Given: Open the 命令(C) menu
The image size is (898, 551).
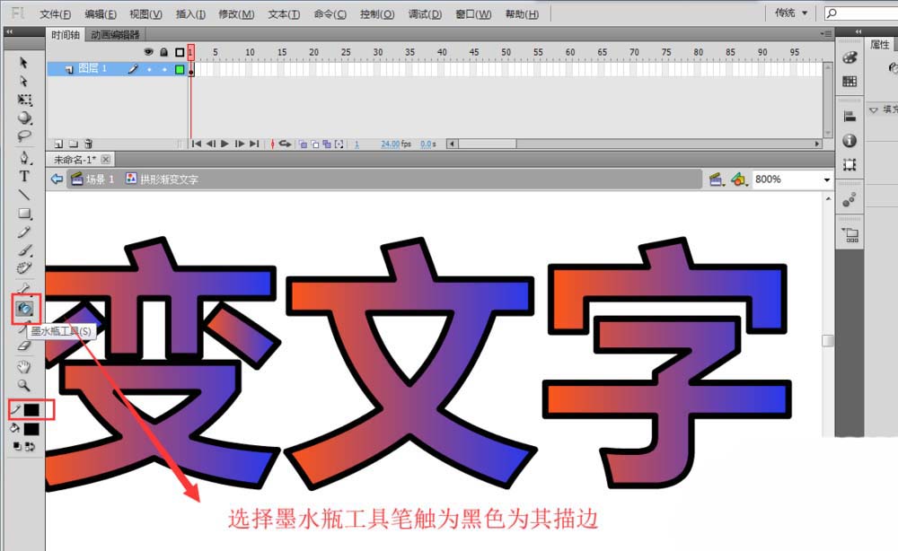Looking at the screenshot, I should click(330, 13).
